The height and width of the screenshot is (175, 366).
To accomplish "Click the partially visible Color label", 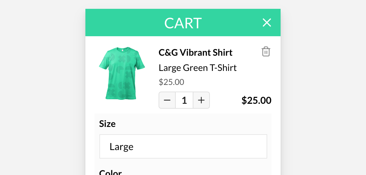I will [x=110, y=172].
